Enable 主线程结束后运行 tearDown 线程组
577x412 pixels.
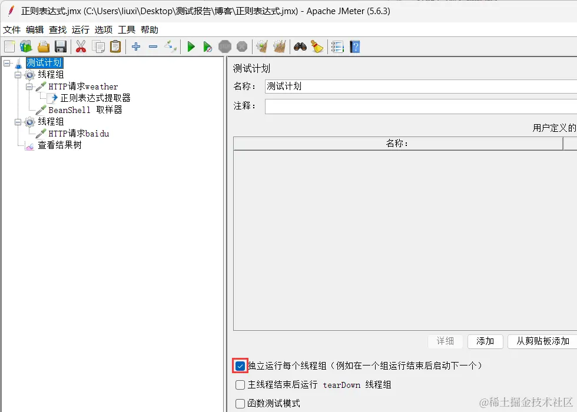240,384
